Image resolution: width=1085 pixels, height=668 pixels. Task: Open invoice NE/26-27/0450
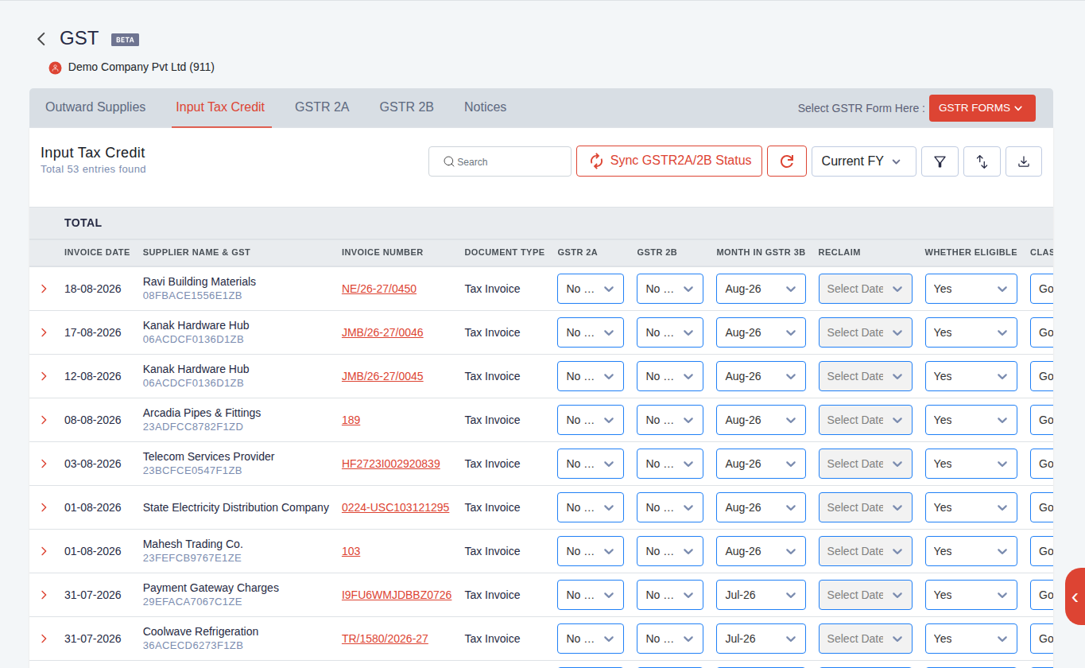pyautogui.click(x=379, y=289)
